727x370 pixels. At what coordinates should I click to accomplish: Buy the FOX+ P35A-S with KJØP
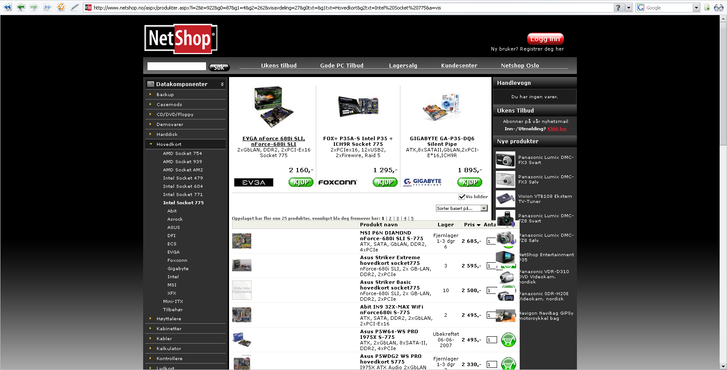(385, 183)
